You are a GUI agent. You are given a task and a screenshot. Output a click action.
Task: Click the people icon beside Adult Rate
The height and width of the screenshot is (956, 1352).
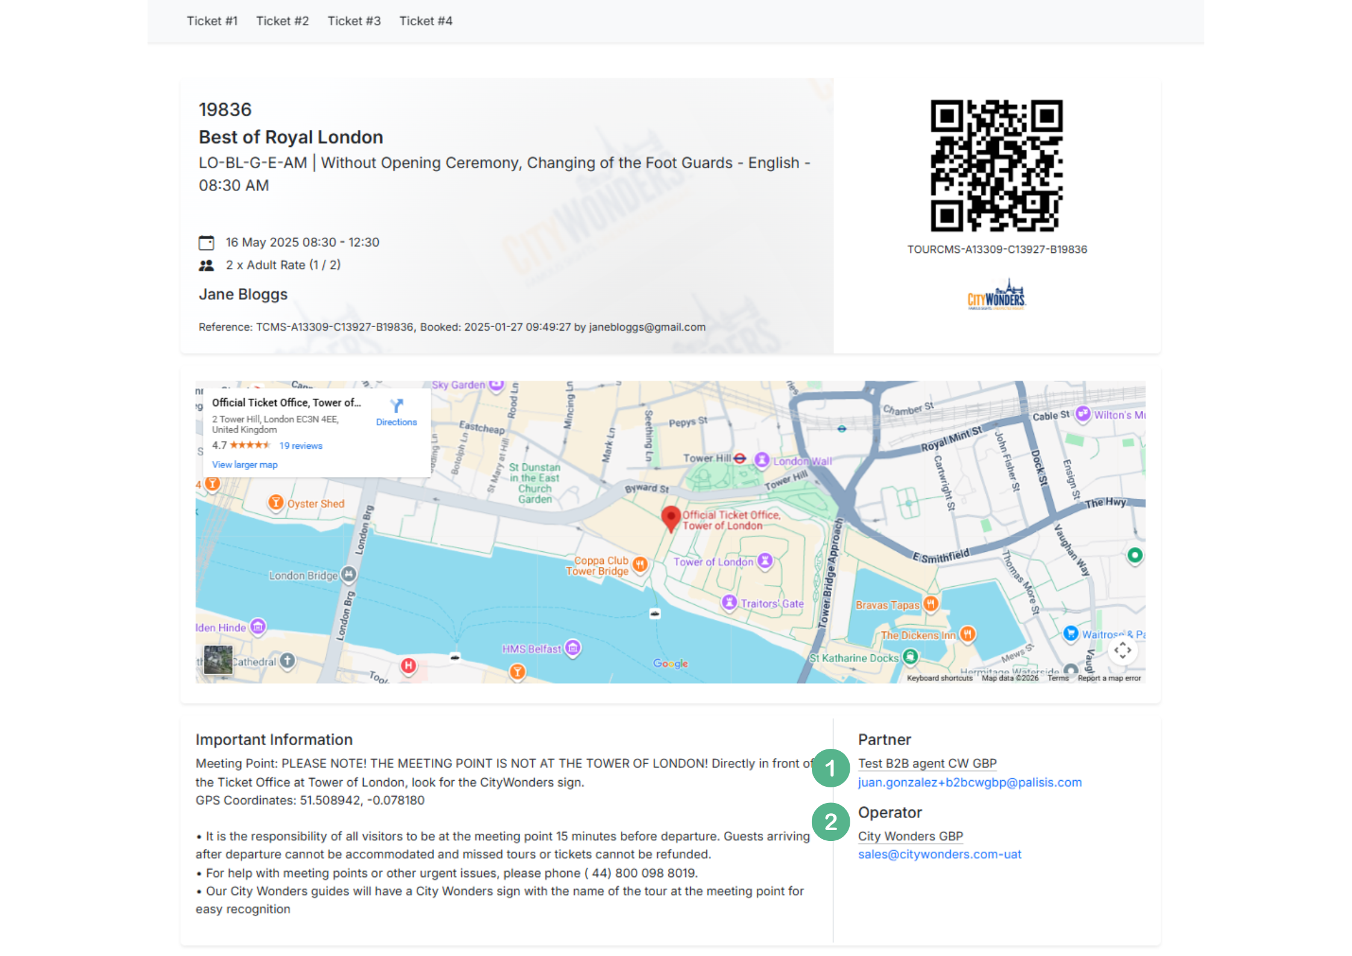click(x=207, y=265)
